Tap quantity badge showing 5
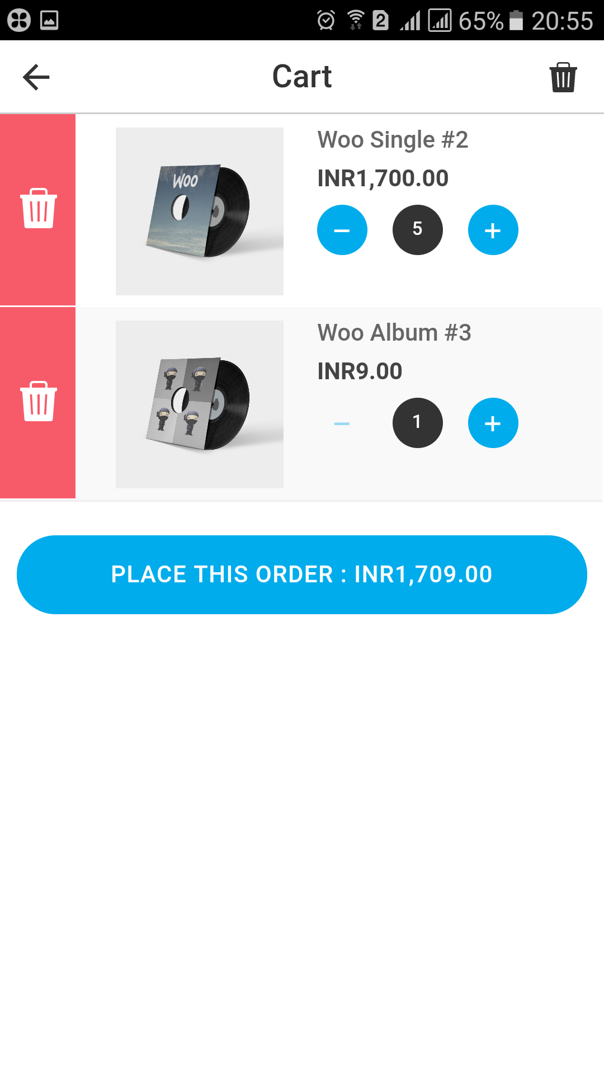604x1074 pixels. point(417,230)
